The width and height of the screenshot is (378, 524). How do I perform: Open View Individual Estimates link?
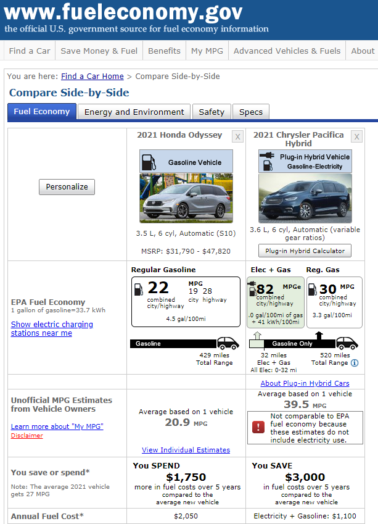pos(186,450)
